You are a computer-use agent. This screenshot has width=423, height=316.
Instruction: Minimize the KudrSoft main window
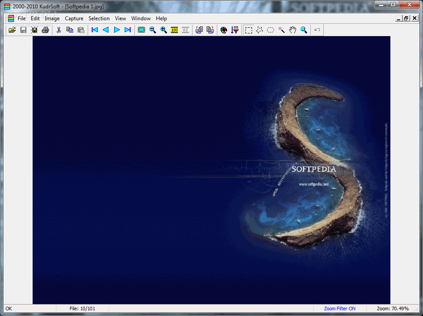tap(381, 4)
